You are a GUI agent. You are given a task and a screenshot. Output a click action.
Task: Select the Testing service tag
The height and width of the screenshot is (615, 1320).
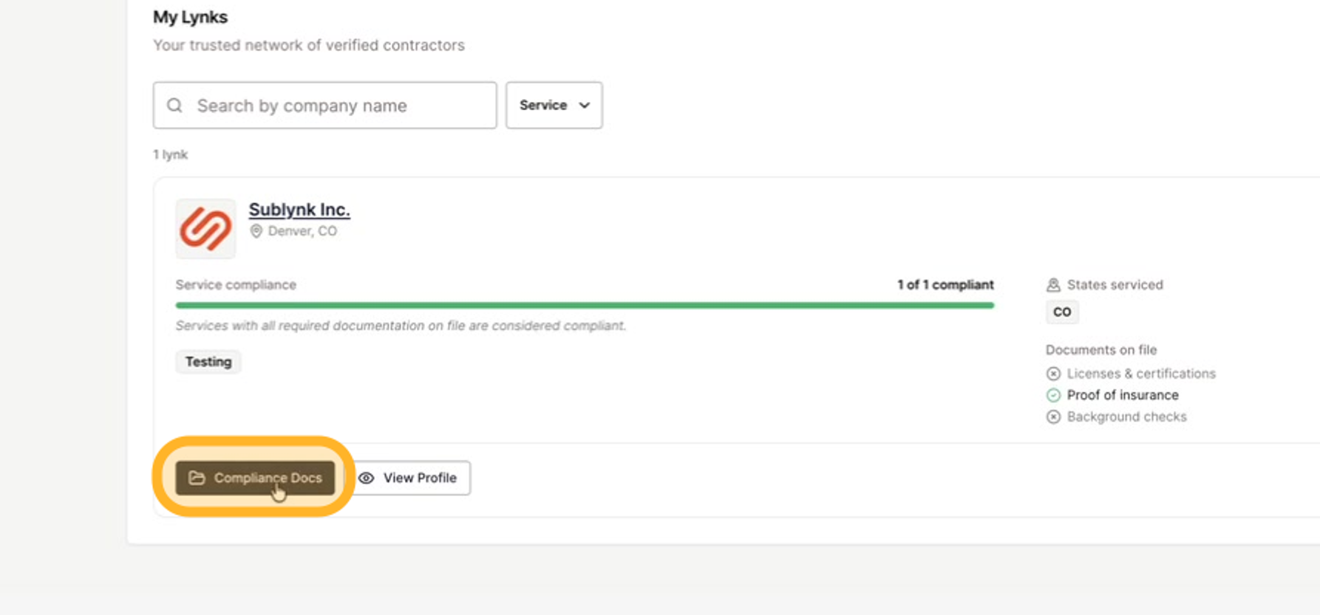(x=208, y=362)
